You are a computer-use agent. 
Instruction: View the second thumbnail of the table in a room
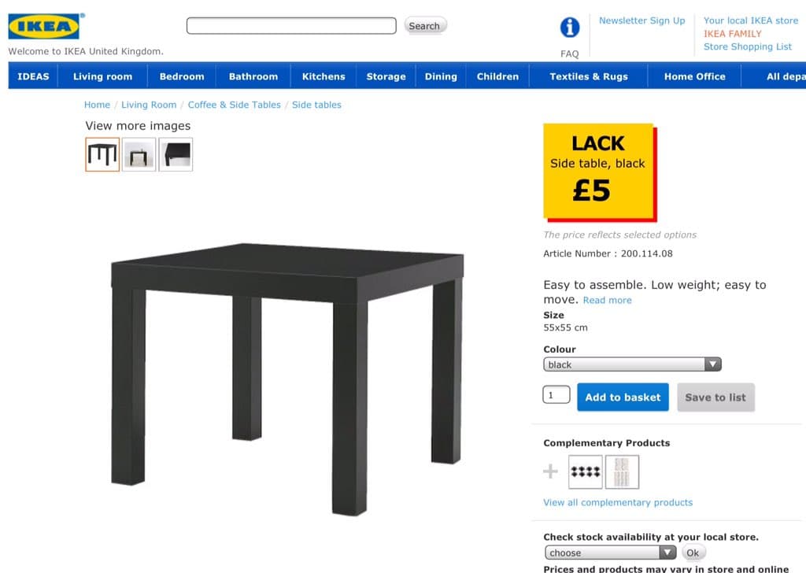click(x=139, y=154)
